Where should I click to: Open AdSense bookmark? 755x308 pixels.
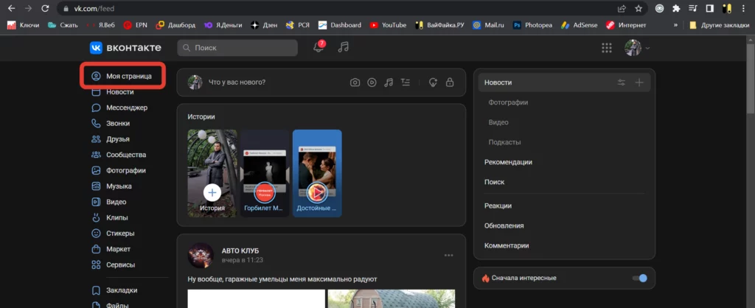(x=578, y=25)
